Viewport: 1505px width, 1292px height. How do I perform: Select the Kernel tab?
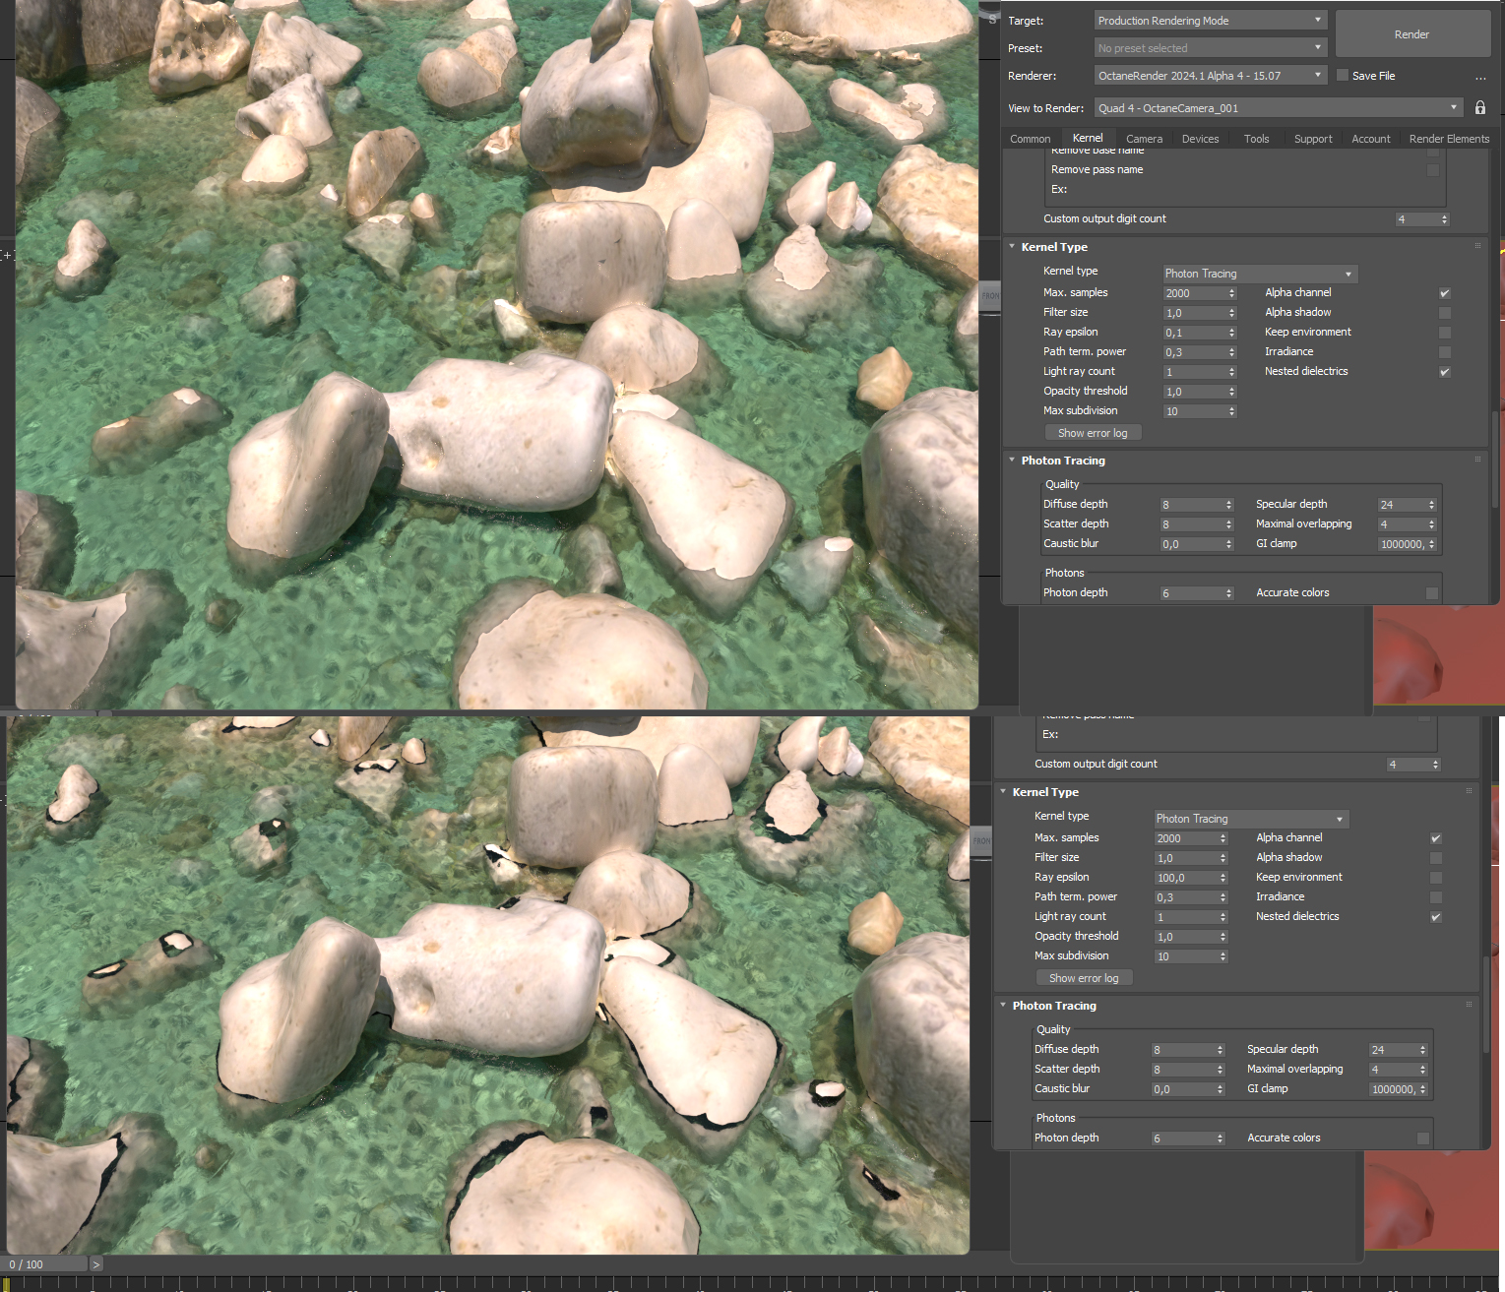coord(1088,138)
